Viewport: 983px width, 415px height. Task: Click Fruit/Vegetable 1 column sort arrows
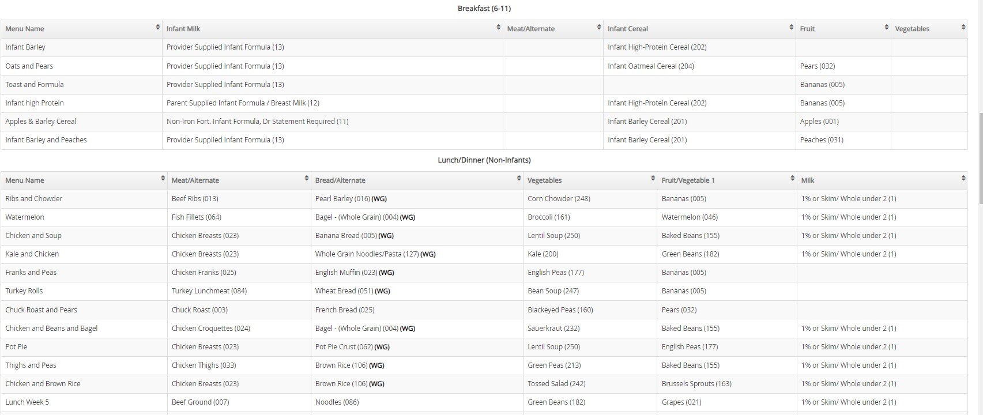[x=792, y=179]
